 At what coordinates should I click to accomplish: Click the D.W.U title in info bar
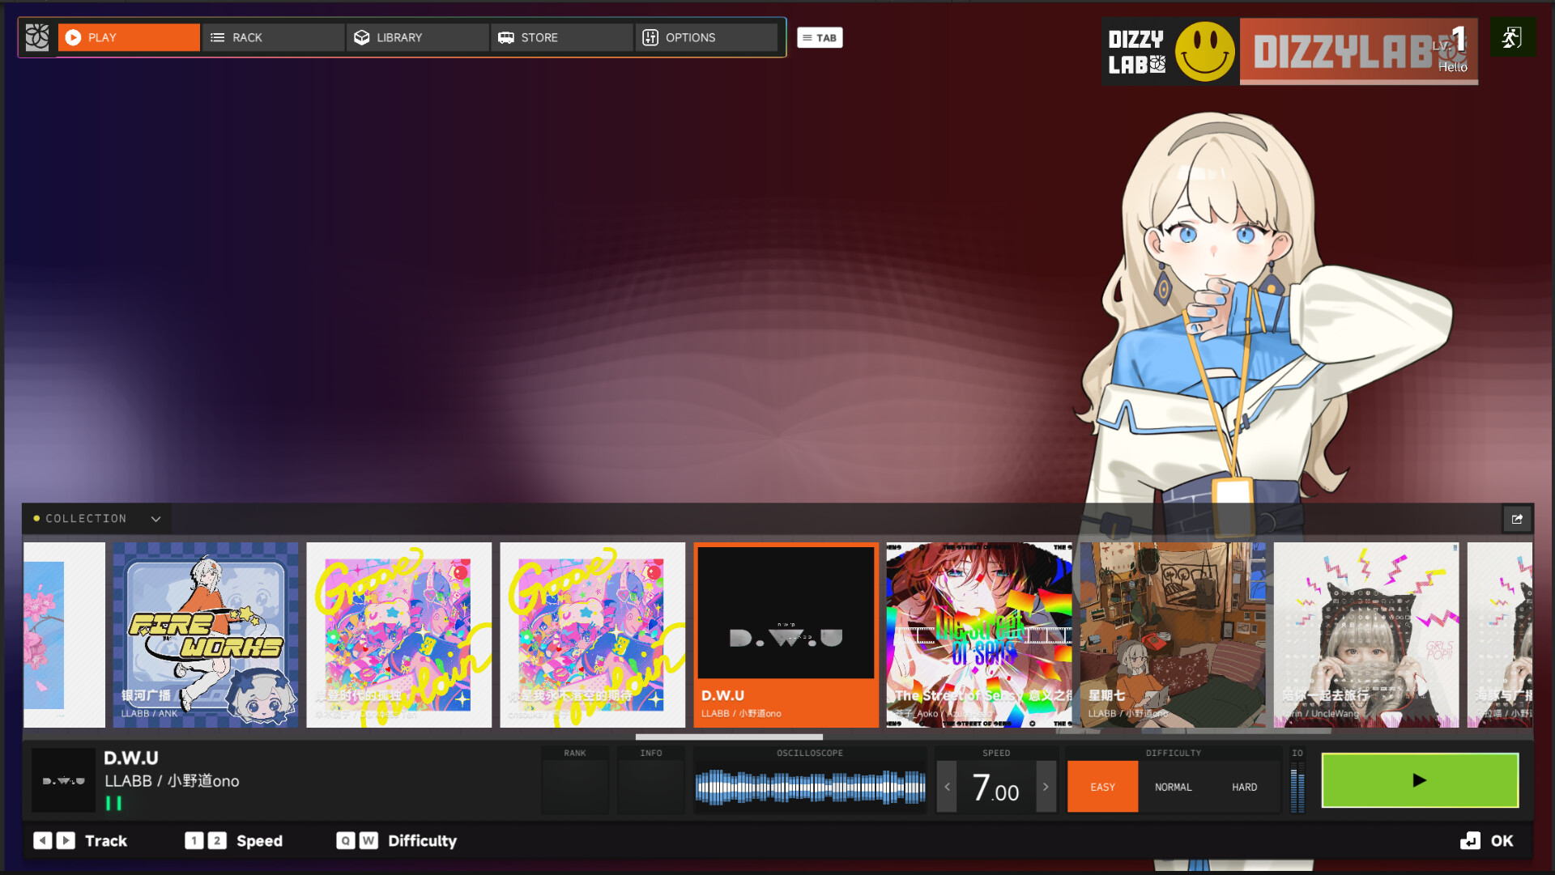pyautogui.click(x=131, y=758)
